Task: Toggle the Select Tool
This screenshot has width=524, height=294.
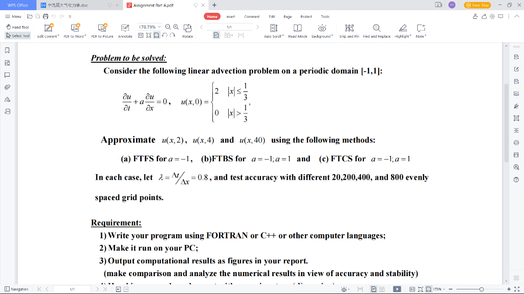Action: pos(18,35)
